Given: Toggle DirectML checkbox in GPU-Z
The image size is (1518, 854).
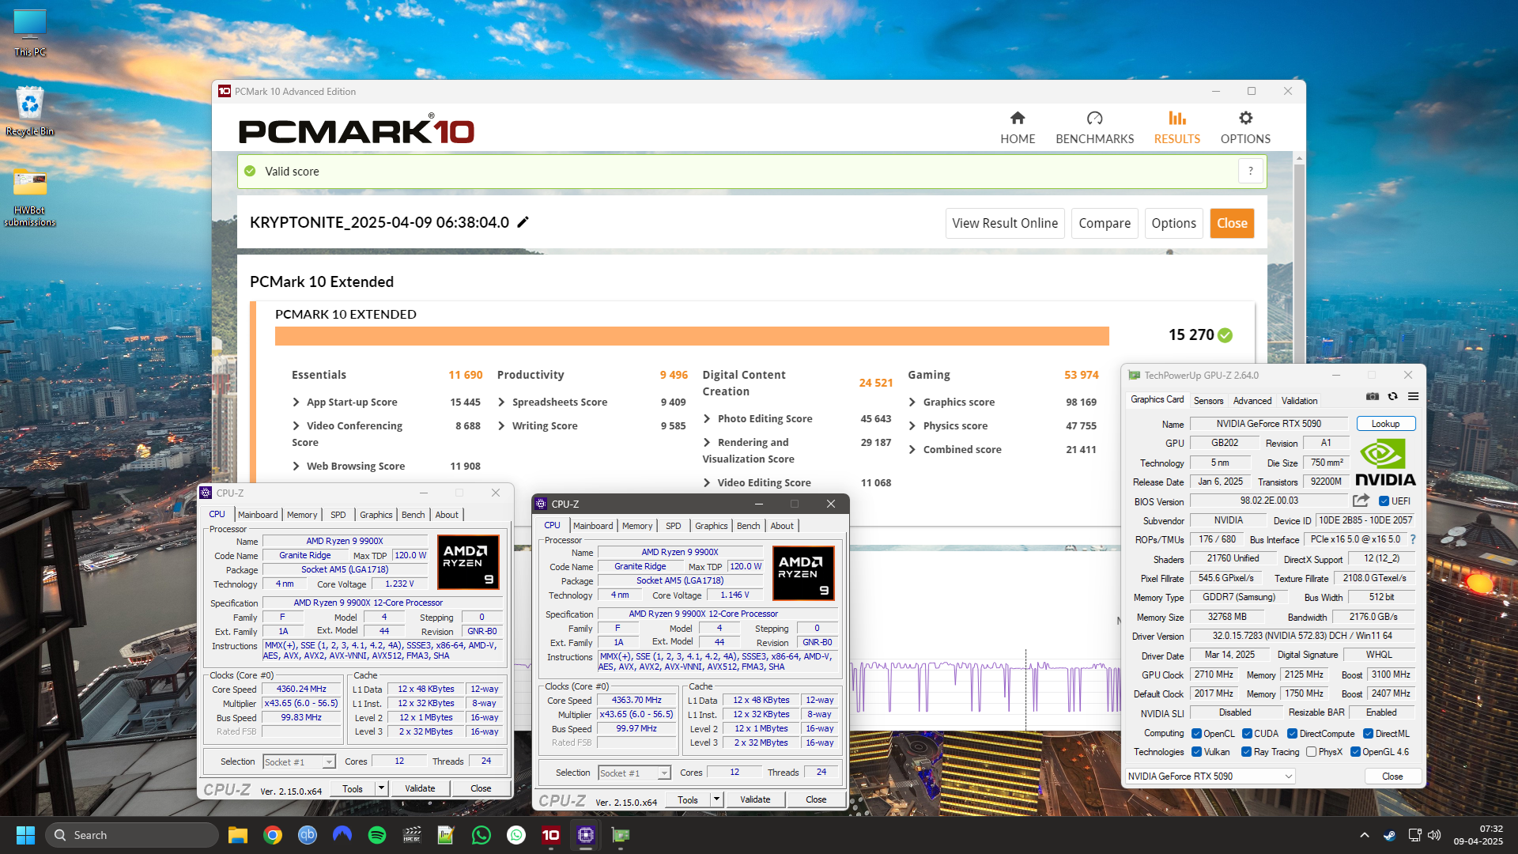Looking at the screenshot, I should click(x=1368, y=733).
